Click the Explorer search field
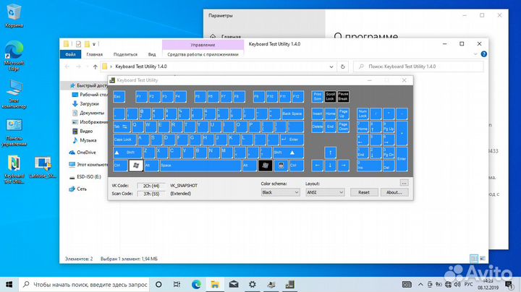This screenshot has width=521, height=292. pos(418,66)
